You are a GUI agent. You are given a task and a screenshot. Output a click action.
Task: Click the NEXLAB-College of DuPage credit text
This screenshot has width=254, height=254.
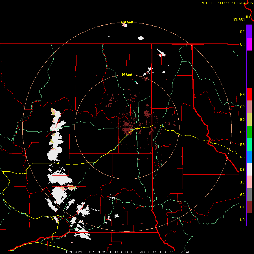point(225,3)
